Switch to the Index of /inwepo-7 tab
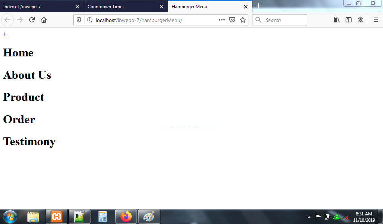The height and width of the screenshot is (224, 383). tap(42, 7)
